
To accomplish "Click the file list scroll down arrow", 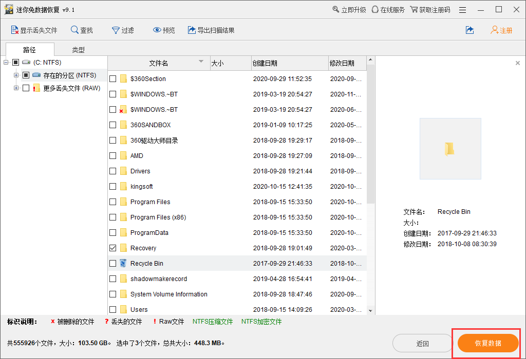I will coord(370,311).
